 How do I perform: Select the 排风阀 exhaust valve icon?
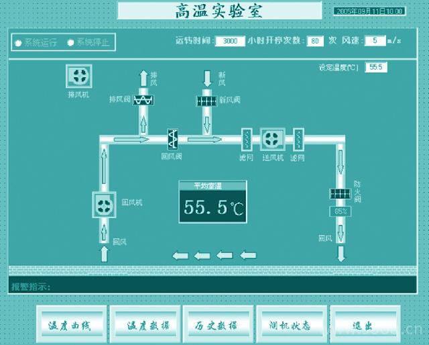(x=144, y=100)
